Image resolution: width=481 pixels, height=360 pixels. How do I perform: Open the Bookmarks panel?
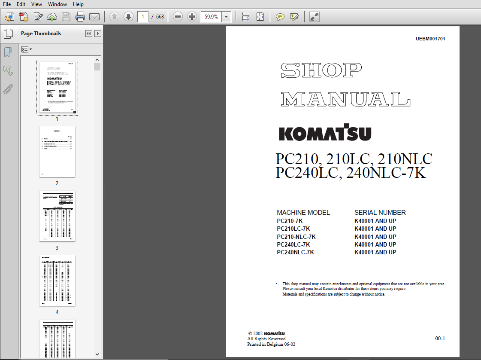[8, 52]
